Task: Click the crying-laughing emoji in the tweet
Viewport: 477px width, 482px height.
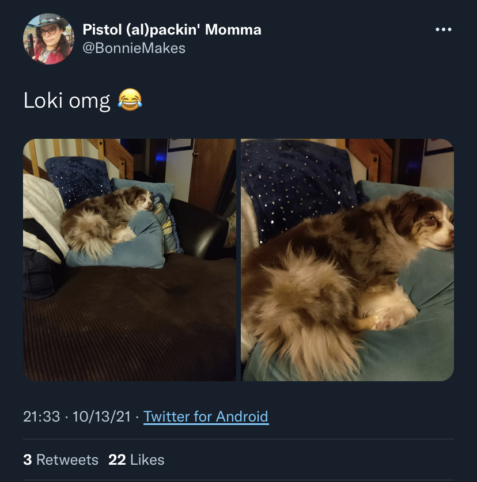Action: click(x=130, y=100)
